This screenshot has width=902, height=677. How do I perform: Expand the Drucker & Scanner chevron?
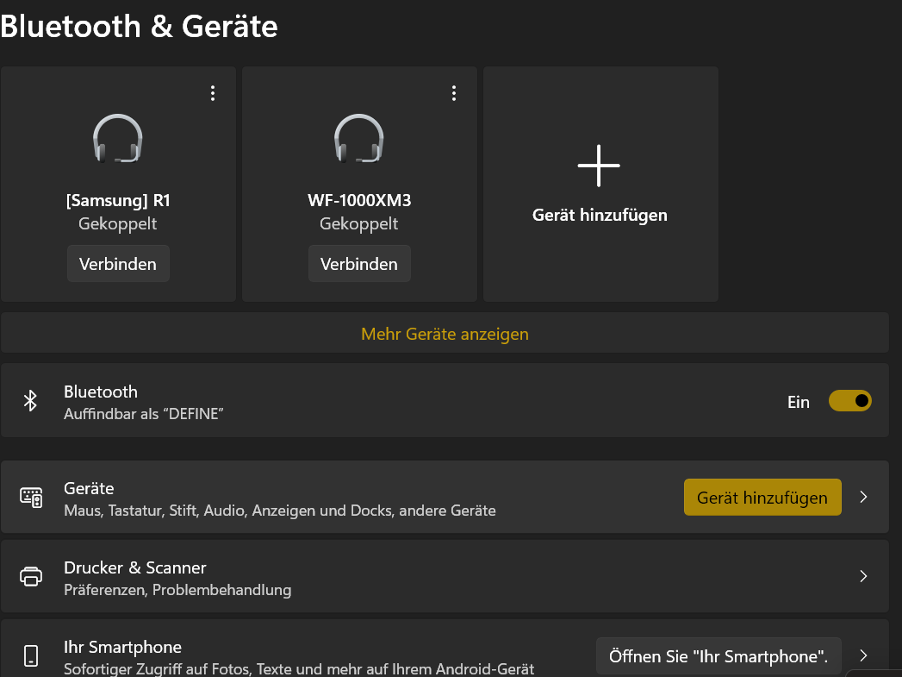coord(863,576)
